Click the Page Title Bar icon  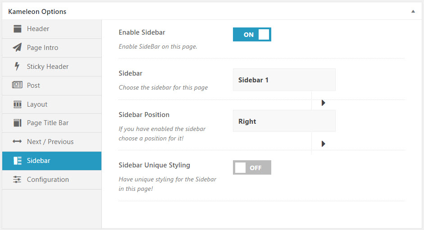pos(17,123)
